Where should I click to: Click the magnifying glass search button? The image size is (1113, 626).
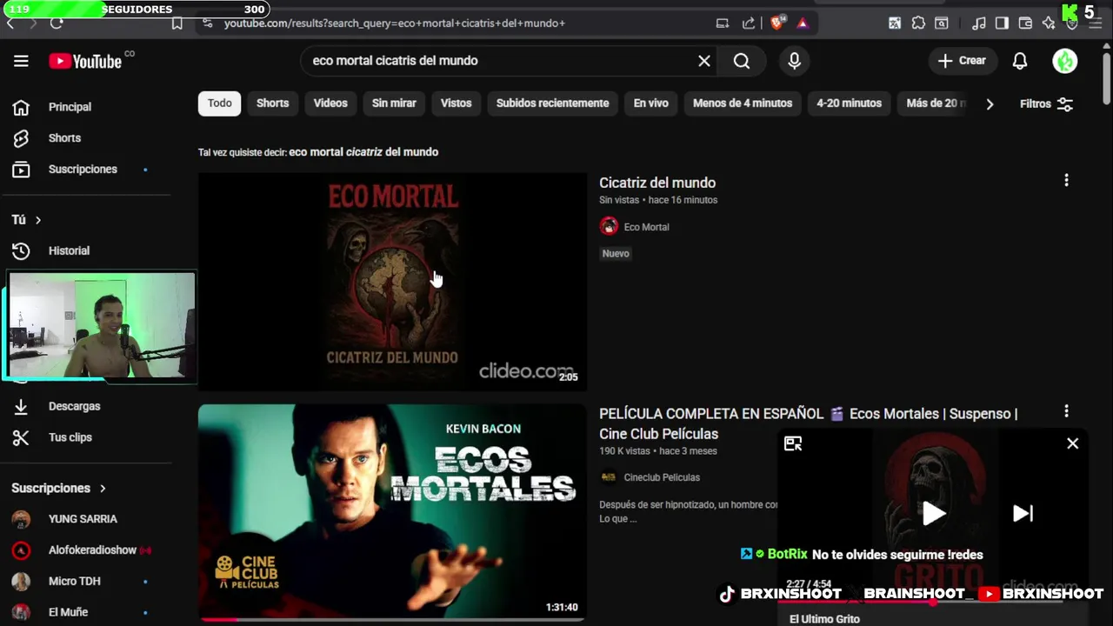click(x=742, y=61)
